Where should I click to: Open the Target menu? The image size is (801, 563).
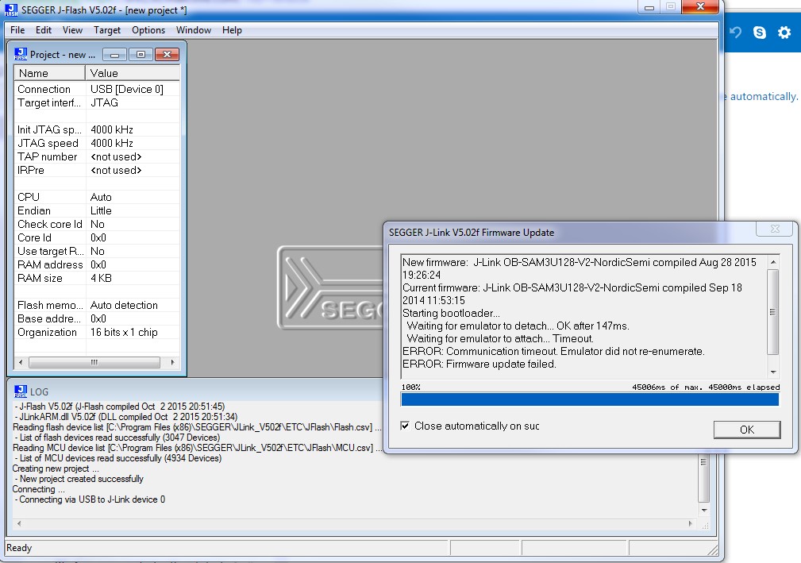[106, 30]
